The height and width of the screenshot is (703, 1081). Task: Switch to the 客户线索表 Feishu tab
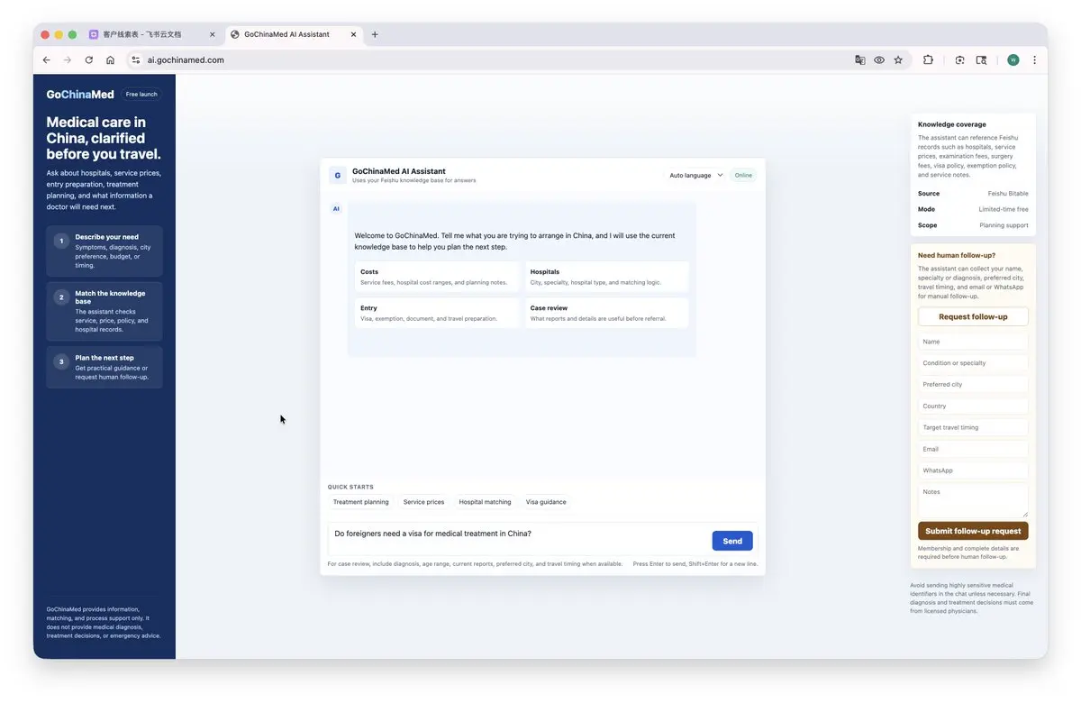152,35
